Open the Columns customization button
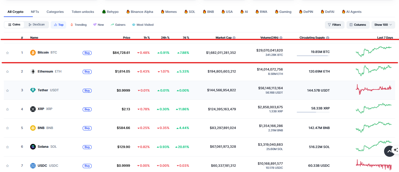The height and width of the screenshot is (172, 399). pyautogui.click(x=358, y=25)
